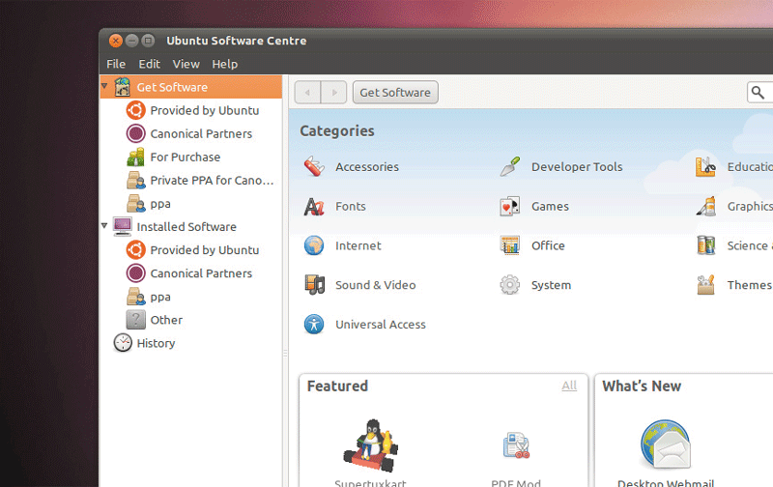This screenshot has width=773, height=487.
Task: Collapse the Get Software tree section
Action: (x=105, y=87)
